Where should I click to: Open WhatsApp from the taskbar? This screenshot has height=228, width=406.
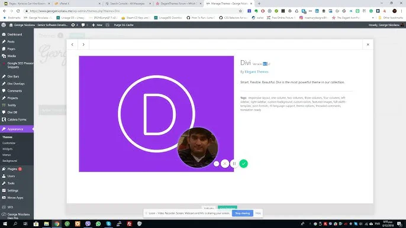pos(98,224)
